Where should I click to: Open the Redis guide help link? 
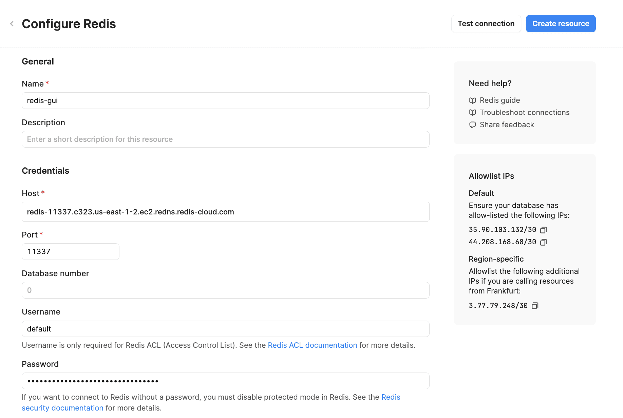coord(499,100)
